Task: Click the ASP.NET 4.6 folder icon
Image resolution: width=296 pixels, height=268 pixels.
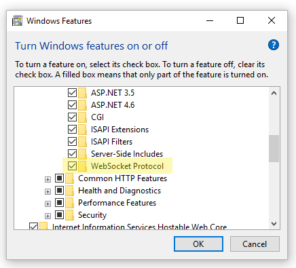Action: tap(83, 105)
